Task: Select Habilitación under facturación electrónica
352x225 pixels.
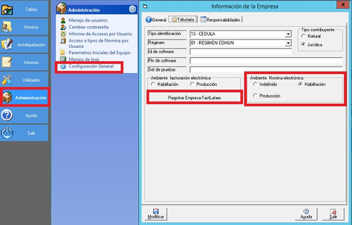Action: point(153,85)
